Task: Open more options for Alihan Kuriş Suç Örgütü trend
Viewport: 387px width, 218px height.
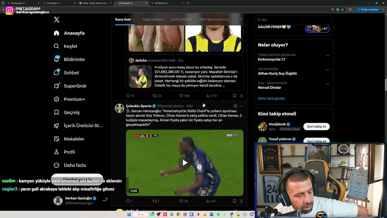Action: coord(327,70)
